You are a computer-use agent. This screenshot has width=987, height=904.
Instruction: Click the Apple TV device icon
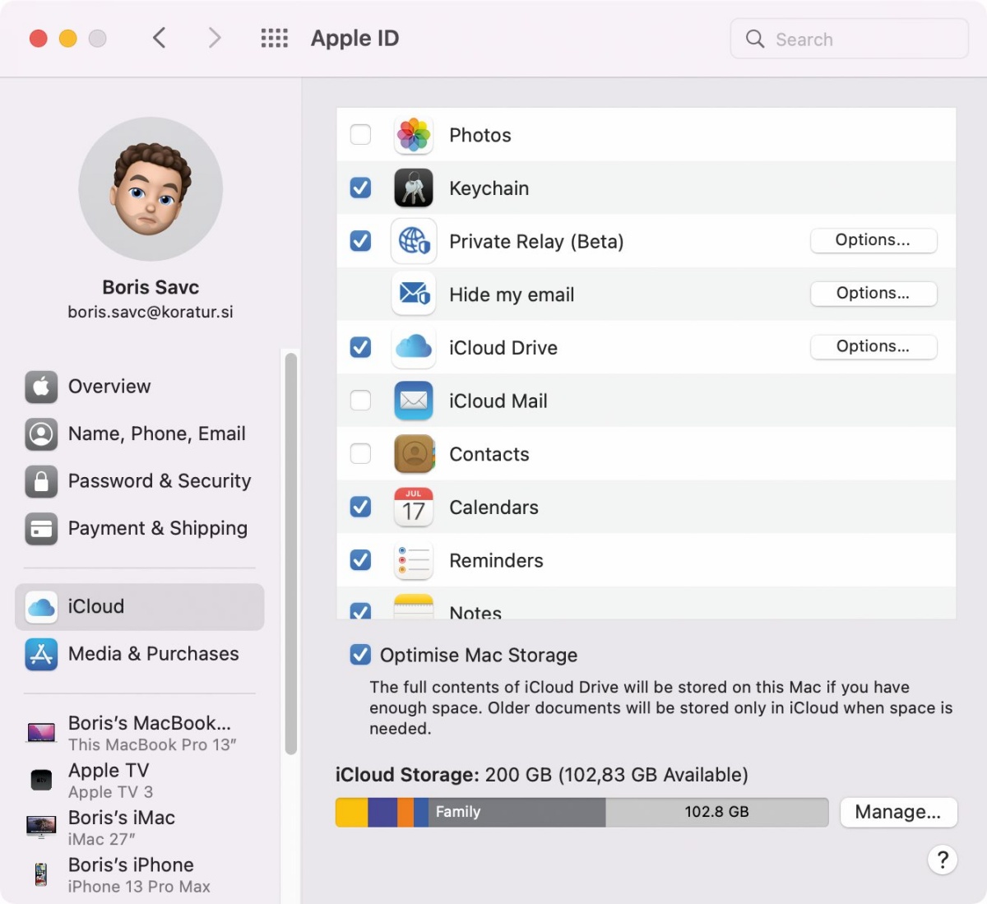pyautogui.click(x=41, y=780)
